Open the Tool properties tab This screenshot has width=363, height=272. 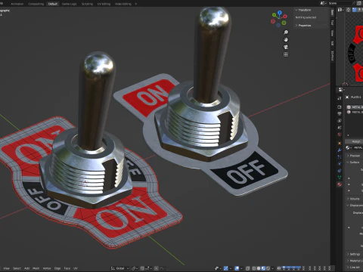tap(340, 98)
